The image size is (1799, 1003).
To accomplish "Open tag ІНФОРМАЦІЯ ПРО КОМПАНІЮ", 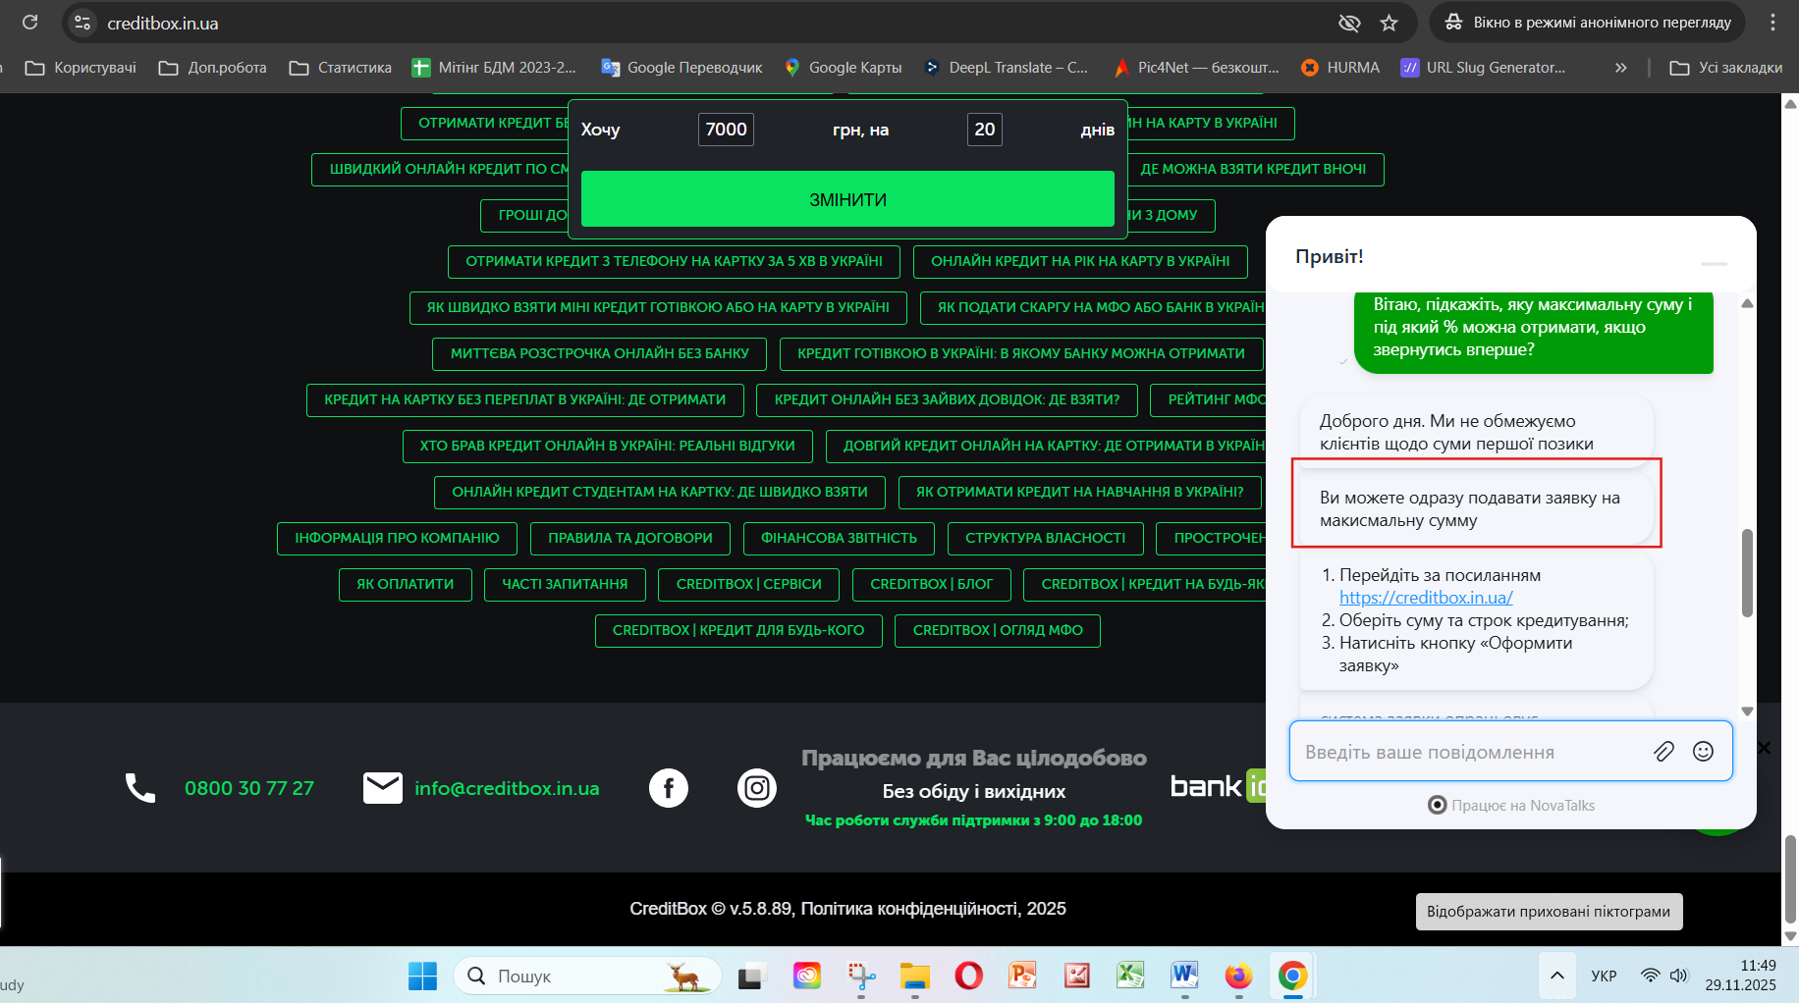I will click(x=397, y=538).
